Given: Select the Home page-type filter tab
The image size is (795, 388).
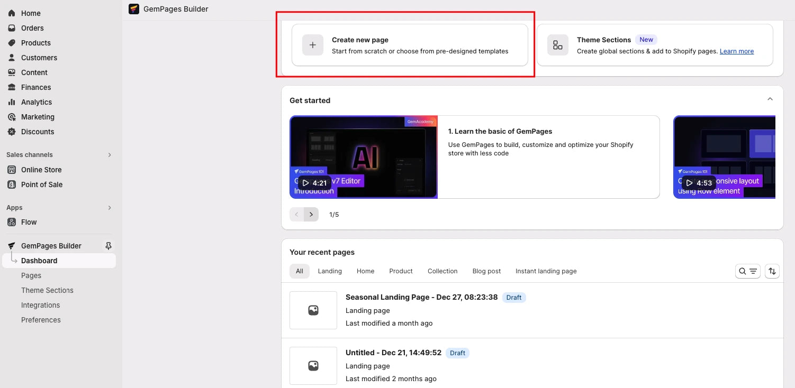Looking at the screenshot, I should [x=365, y=271].
